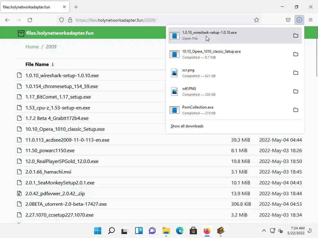
Task: Download 1.17_BitComet_1.17_setup.exe
Action: click(58, 97)
